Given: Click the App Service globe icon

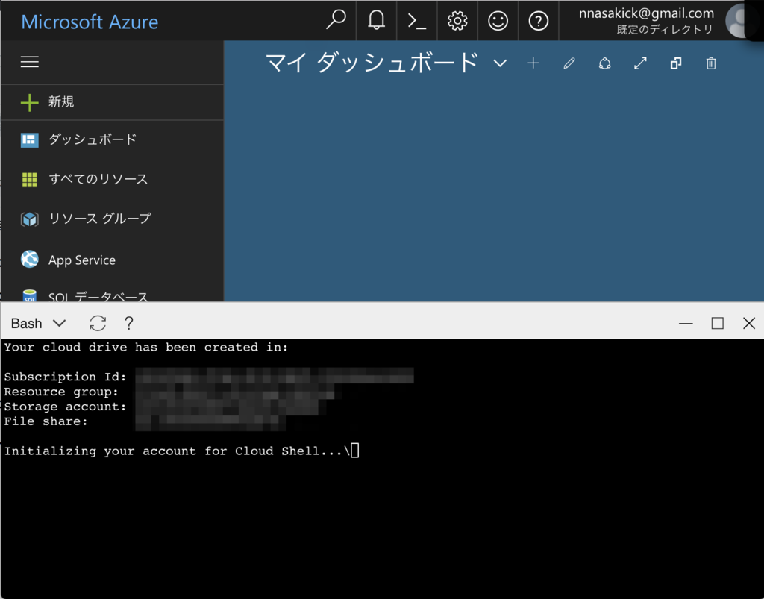Looking at the screenshot, I should click(x=30, y=259).
